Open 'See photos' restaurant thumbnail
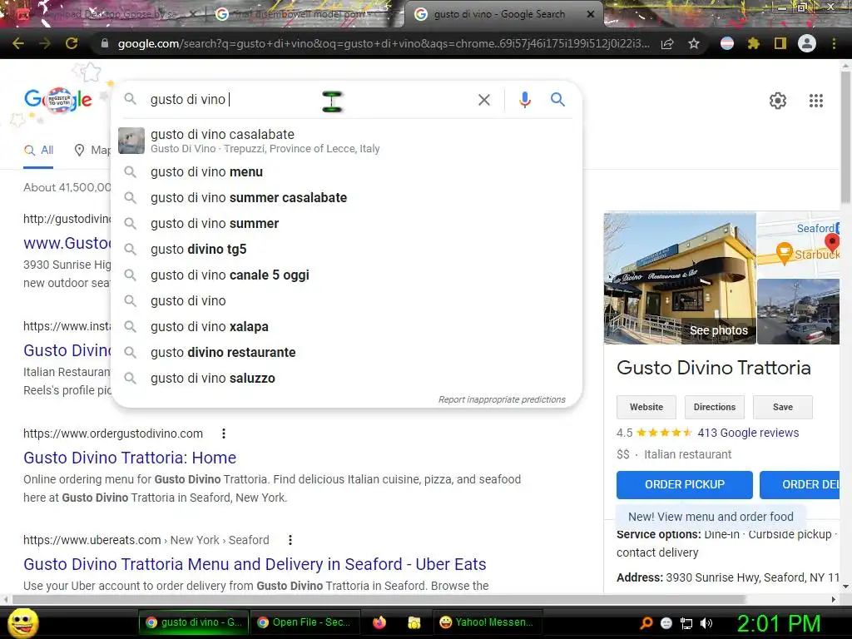The image size is (852, 639). (680, 278)
